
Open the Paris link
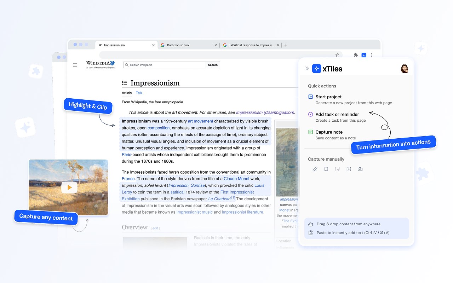[126, 155]
